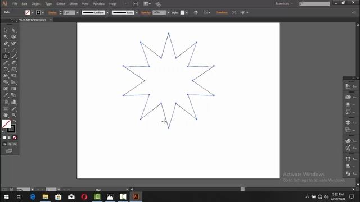Select the Scale tool
This screenshot has width=360, height=202.
(13, 69)
